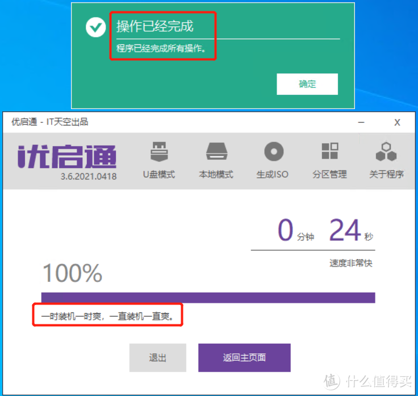Screen dimensions: 418x396
Task: Confirm the dialog with 确定
Action: 307,84
